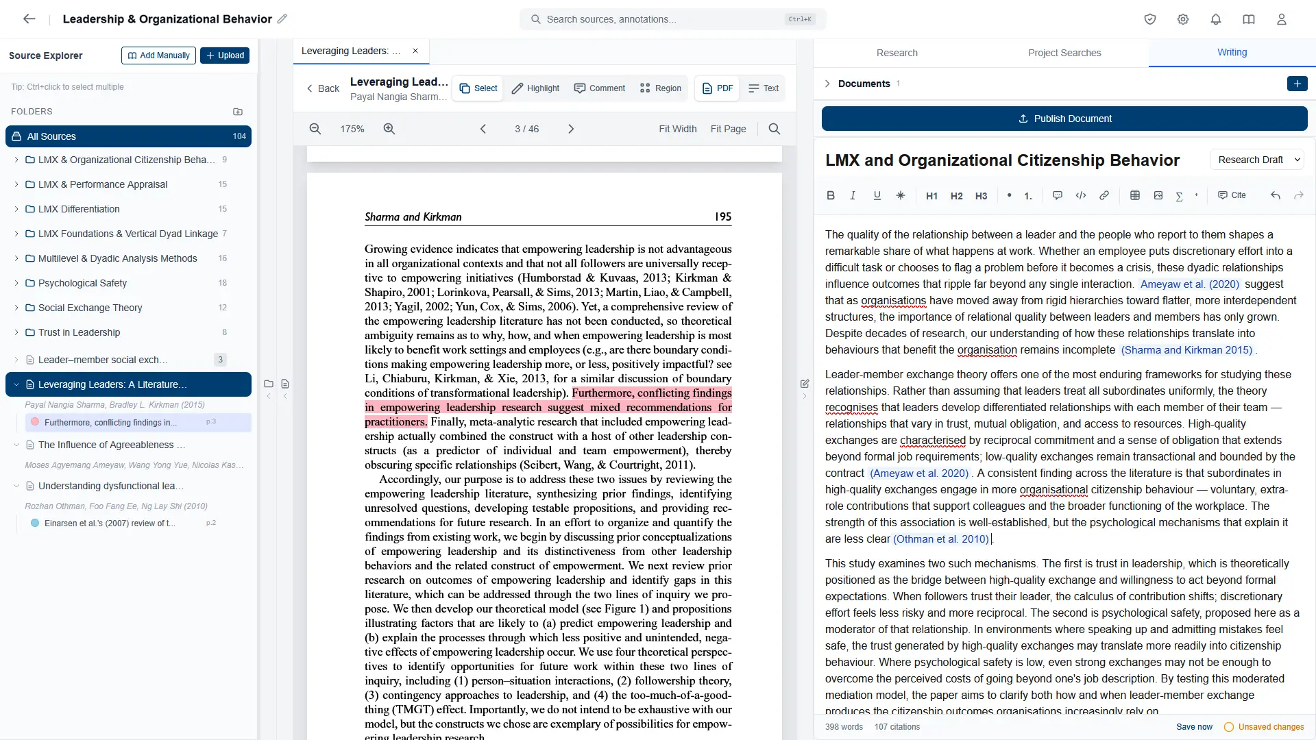1316x740 pixels.
Task: Activate Region annotation tool
Action: (x=661, y=88)
